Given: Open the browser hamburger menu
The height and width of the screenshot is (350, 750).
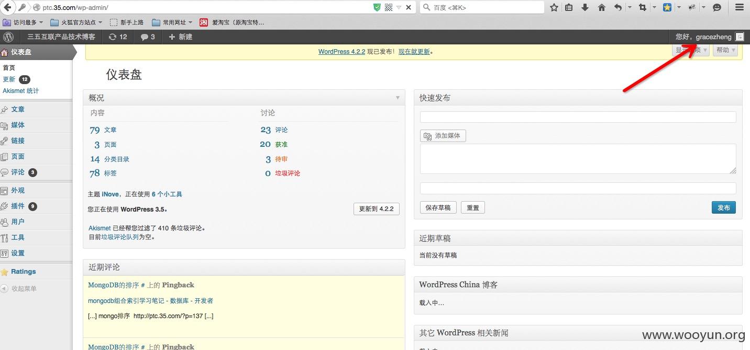Looking at the screenshot, I should click(740, 7).
